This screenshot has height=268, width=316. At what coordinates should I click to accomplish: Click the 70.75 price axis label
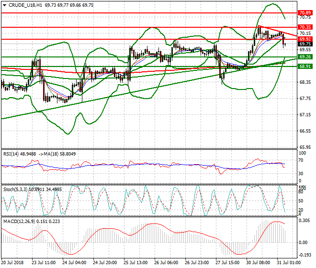click(305, 17)
